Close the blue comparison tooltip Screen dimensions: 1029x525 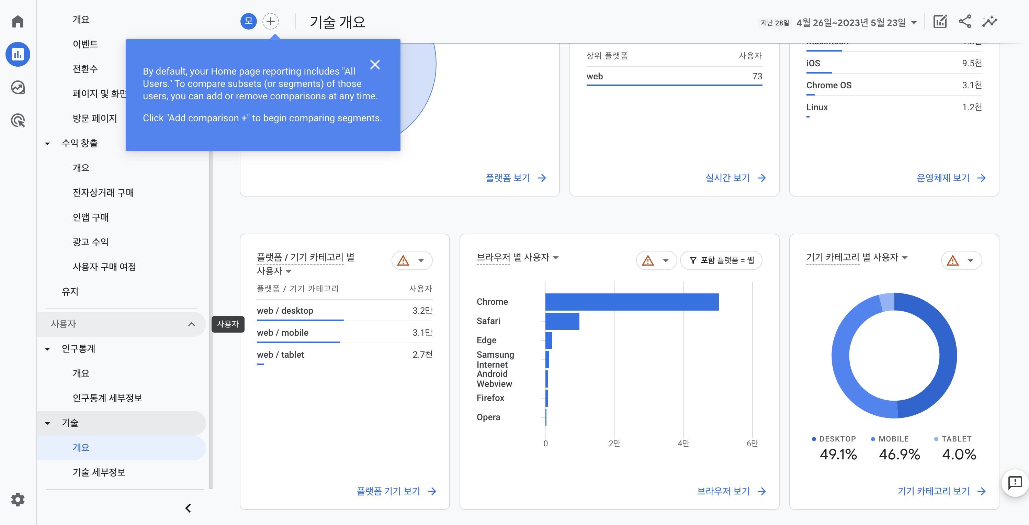click(375, 64)
